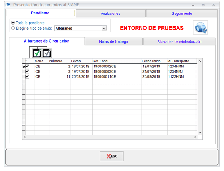The image size is (224, 171).
Task: Click the gray checkmark deselect-all icon
Action: (47, 53)
